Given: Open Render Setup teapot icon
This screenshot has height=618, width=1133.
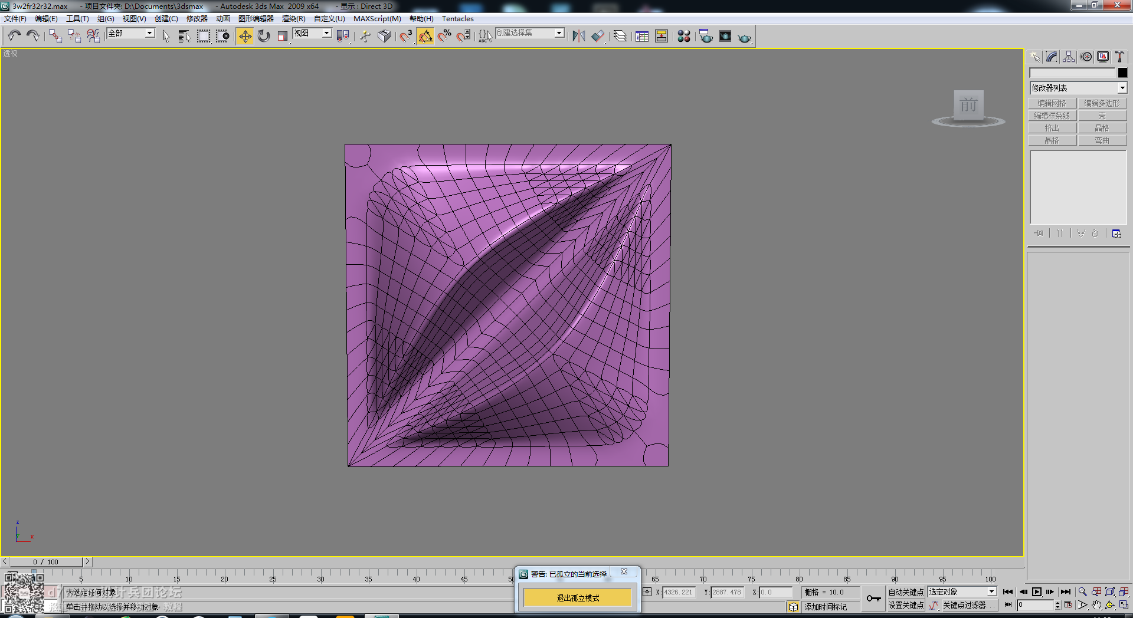Looking at the screenshot, I should [x=706, y=36].
